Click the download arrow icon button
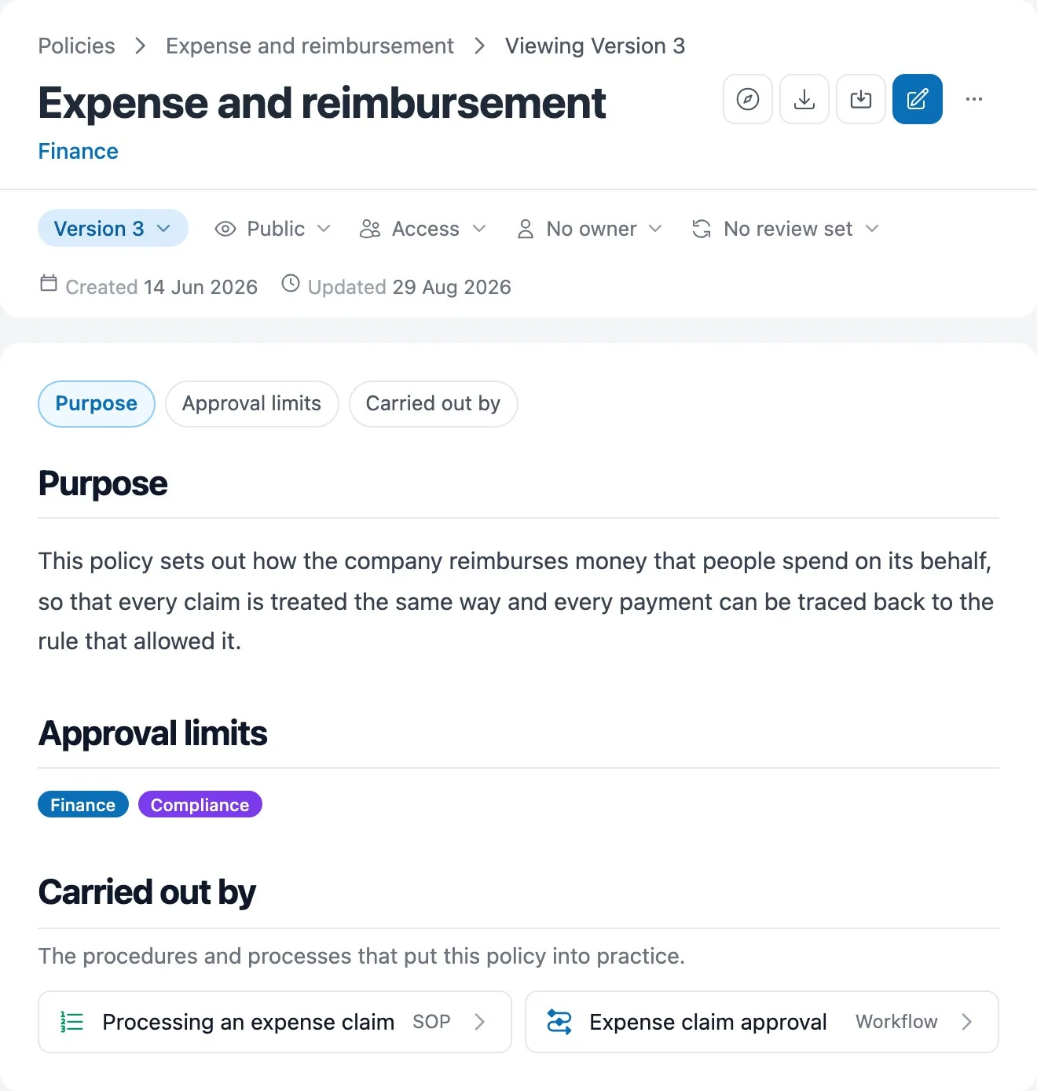 [x=804, y=99]
